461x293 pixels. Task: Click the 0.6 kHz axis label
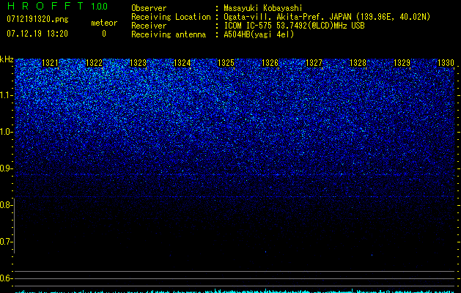coord(6,278)
